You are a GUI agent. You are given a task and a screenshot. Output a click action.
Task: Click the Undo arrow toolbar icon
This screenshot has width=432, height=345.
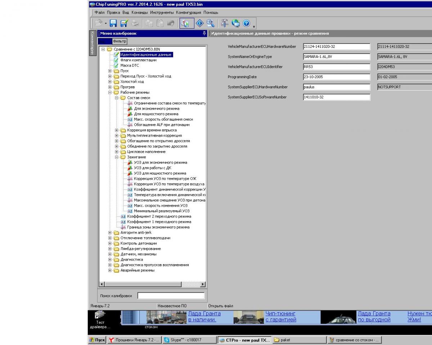coord(171,23)
